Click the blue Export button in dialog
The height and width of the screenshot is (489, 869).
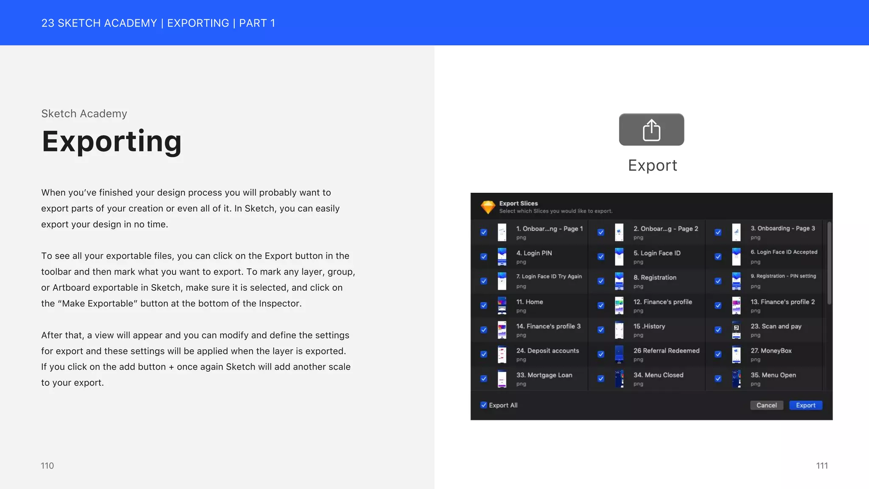tap(806, 405)
